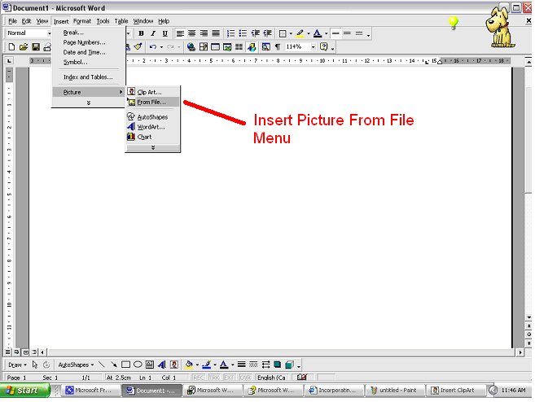Insert a hyperlink using the globe icon
The width and height of the screenshot is (535, 402).
pyautogui.click(x=191, y=46)
